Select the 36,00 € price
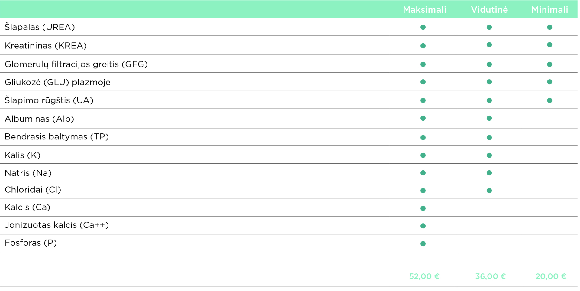Viewport: 580px width, 291px height. point(490,276)
